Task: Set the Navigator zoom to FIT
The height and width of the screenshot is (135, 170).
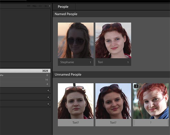Action: click(29, 6)
